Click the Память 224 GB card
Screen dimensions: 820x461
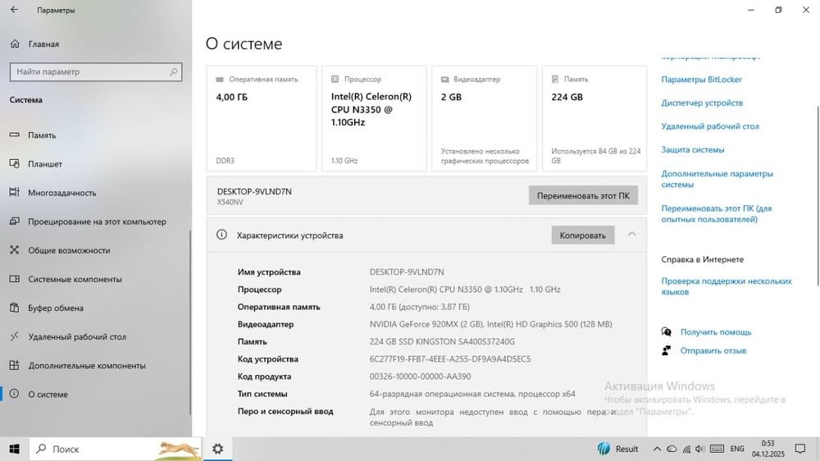point(594,119)
